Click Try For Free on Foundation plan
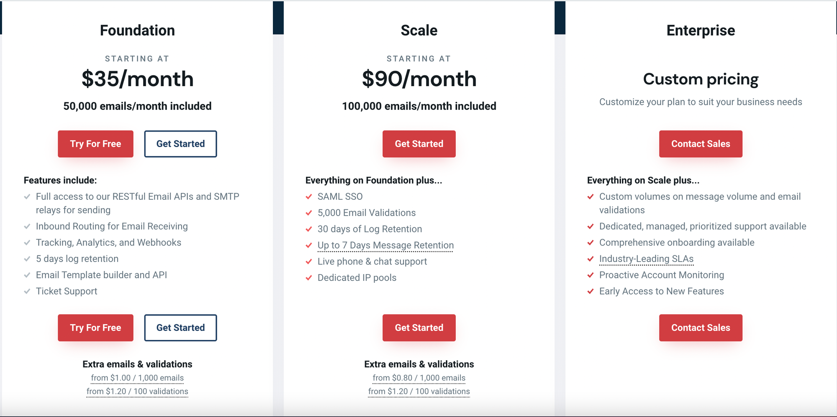 (95, 144)
